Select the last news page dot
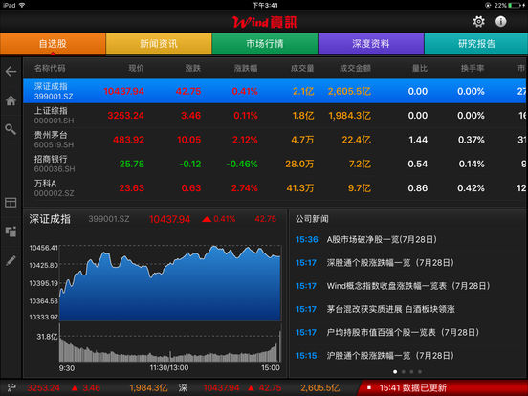This screenshot has width=528, height=396. (420, 372)
